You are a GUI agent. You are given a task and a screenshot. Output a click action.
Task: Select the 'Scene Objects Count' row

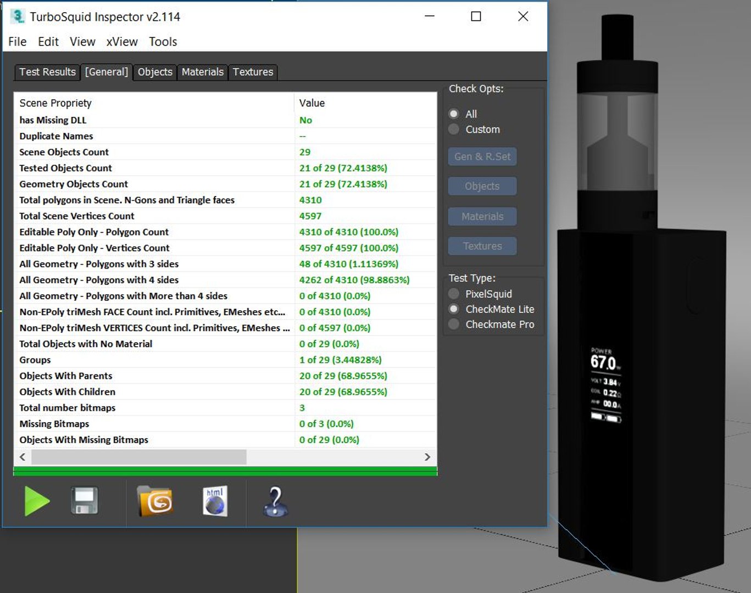click(x=225, y=152)
